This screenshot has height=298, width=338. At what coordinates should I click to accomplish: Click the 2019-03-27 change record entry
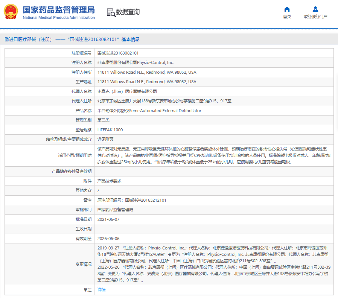click(x=213, y=254)
